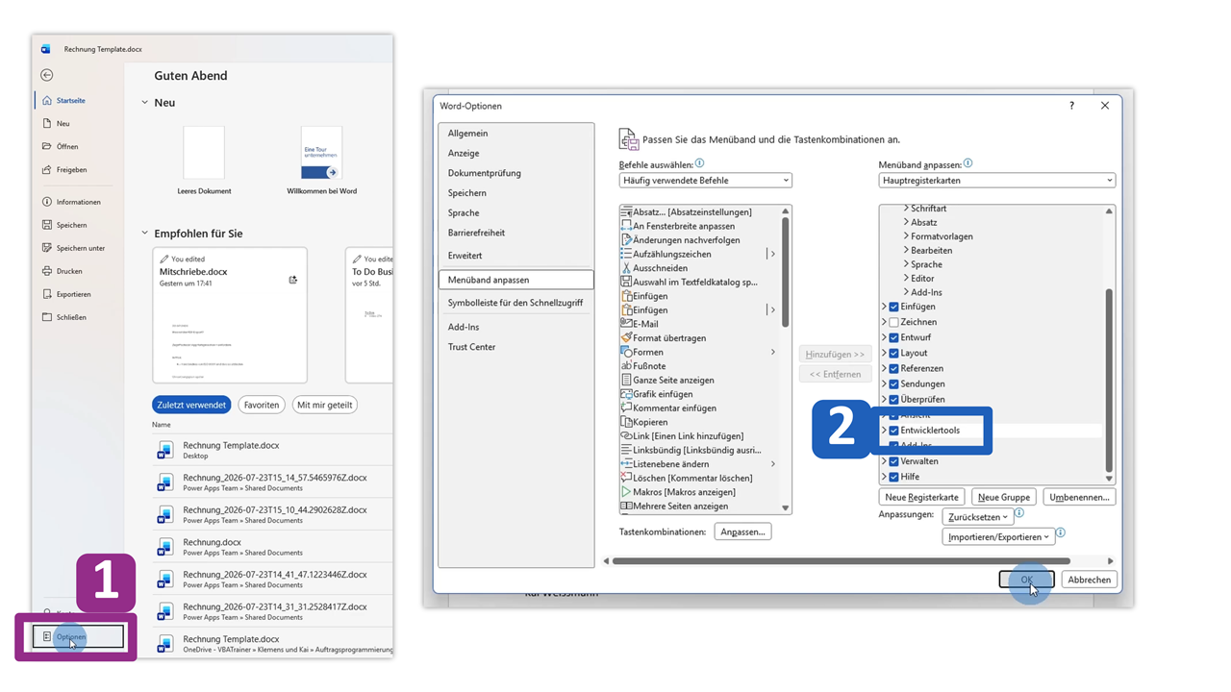Image resolution: width=1231 pixels, height=692 pixels.
Task: Open the Befehle auswählen dropdown
Action: pyautogui.click(x=705, y=181)
